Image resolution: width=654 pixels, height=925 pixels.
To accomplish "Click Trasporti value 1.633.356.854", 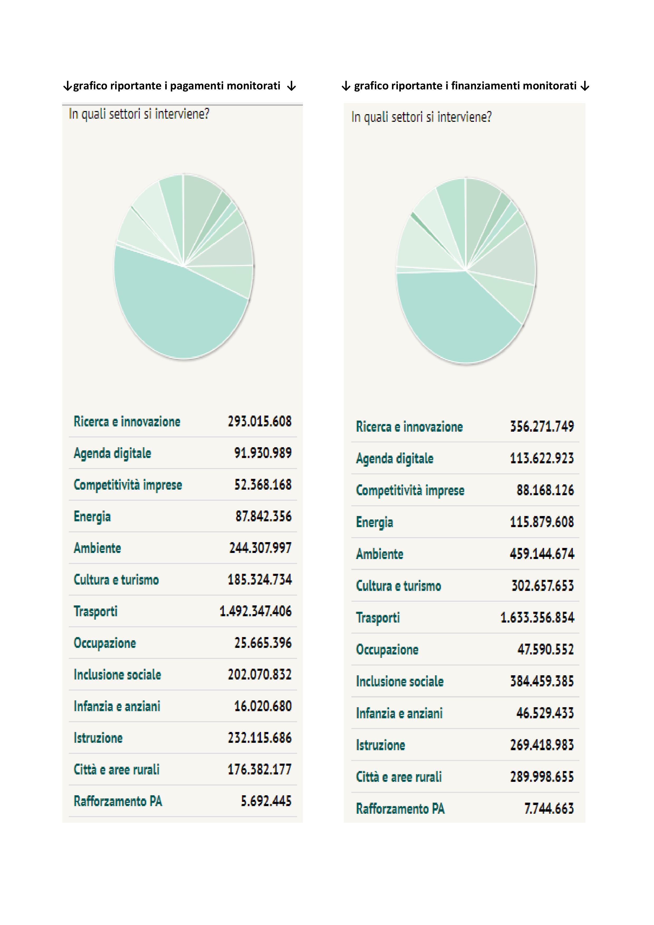I will 537,617.
